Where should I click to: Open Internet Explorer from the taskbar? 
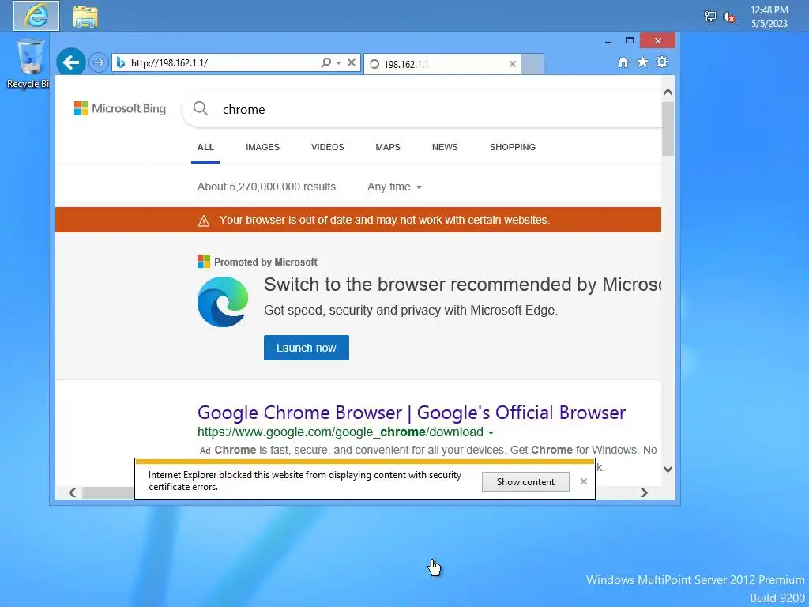(x=36, y=16)
